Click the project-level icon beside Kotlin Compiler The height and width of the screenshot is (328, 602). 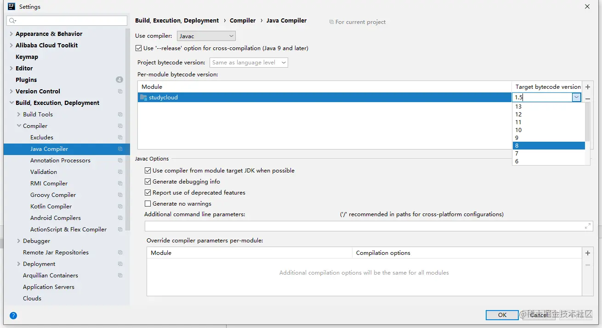coord(120,207)
